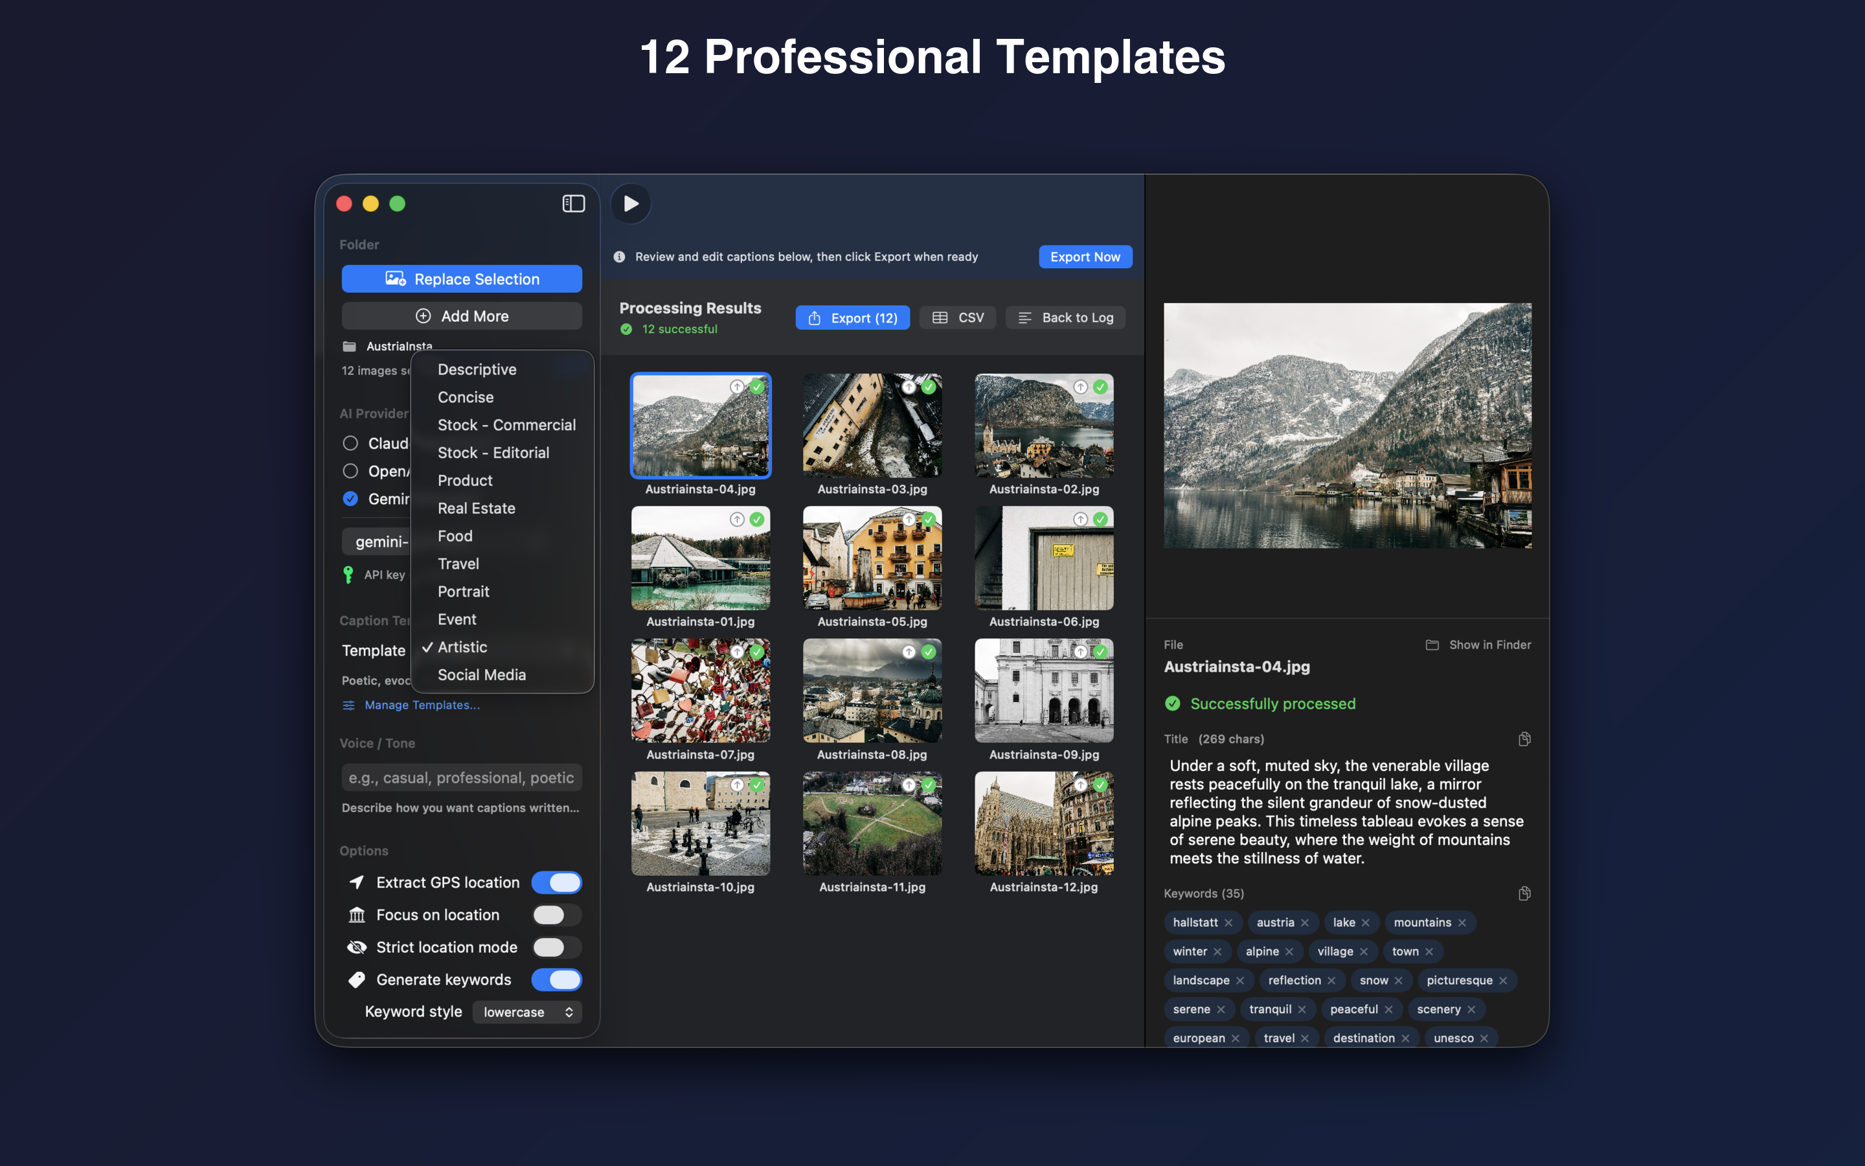Screen dimensions: 1865x1166
Task: Click the info icon beside the review message
Action: click(619, 257)
